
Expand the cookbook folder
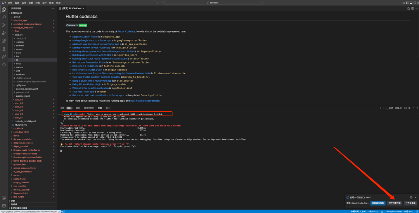[32, 128]
